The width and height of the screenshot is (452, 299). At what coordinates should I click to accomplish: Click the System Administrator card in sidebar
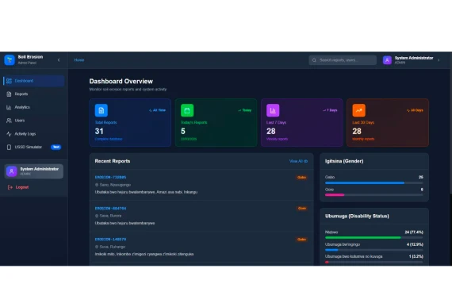tap(34, 171)
